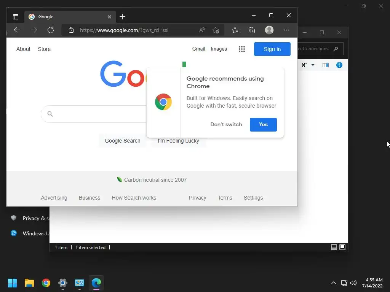Open Privacy footer link on Google
Screen dimensions: 390x292
click(198, 198)
